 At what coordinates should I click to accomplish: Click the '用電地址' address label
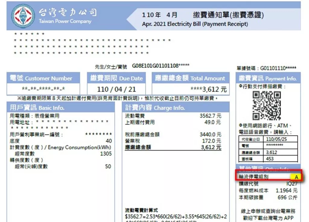pos(21,122)
